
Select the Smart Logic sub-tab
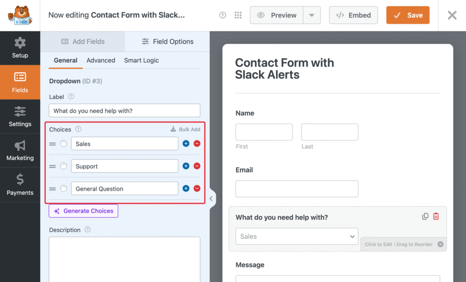[142, 60]
